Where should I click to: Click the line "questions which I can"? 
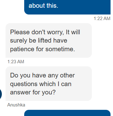[41, 84]
